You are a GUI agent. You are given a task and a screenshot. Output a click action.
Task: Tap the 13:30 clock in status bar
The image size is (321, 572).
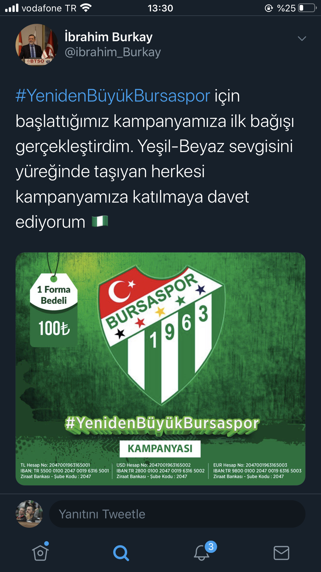point(160,8)
